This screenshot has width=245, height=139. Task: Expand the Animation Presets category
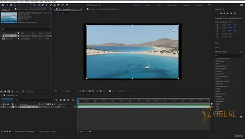(x=215, y=59)
